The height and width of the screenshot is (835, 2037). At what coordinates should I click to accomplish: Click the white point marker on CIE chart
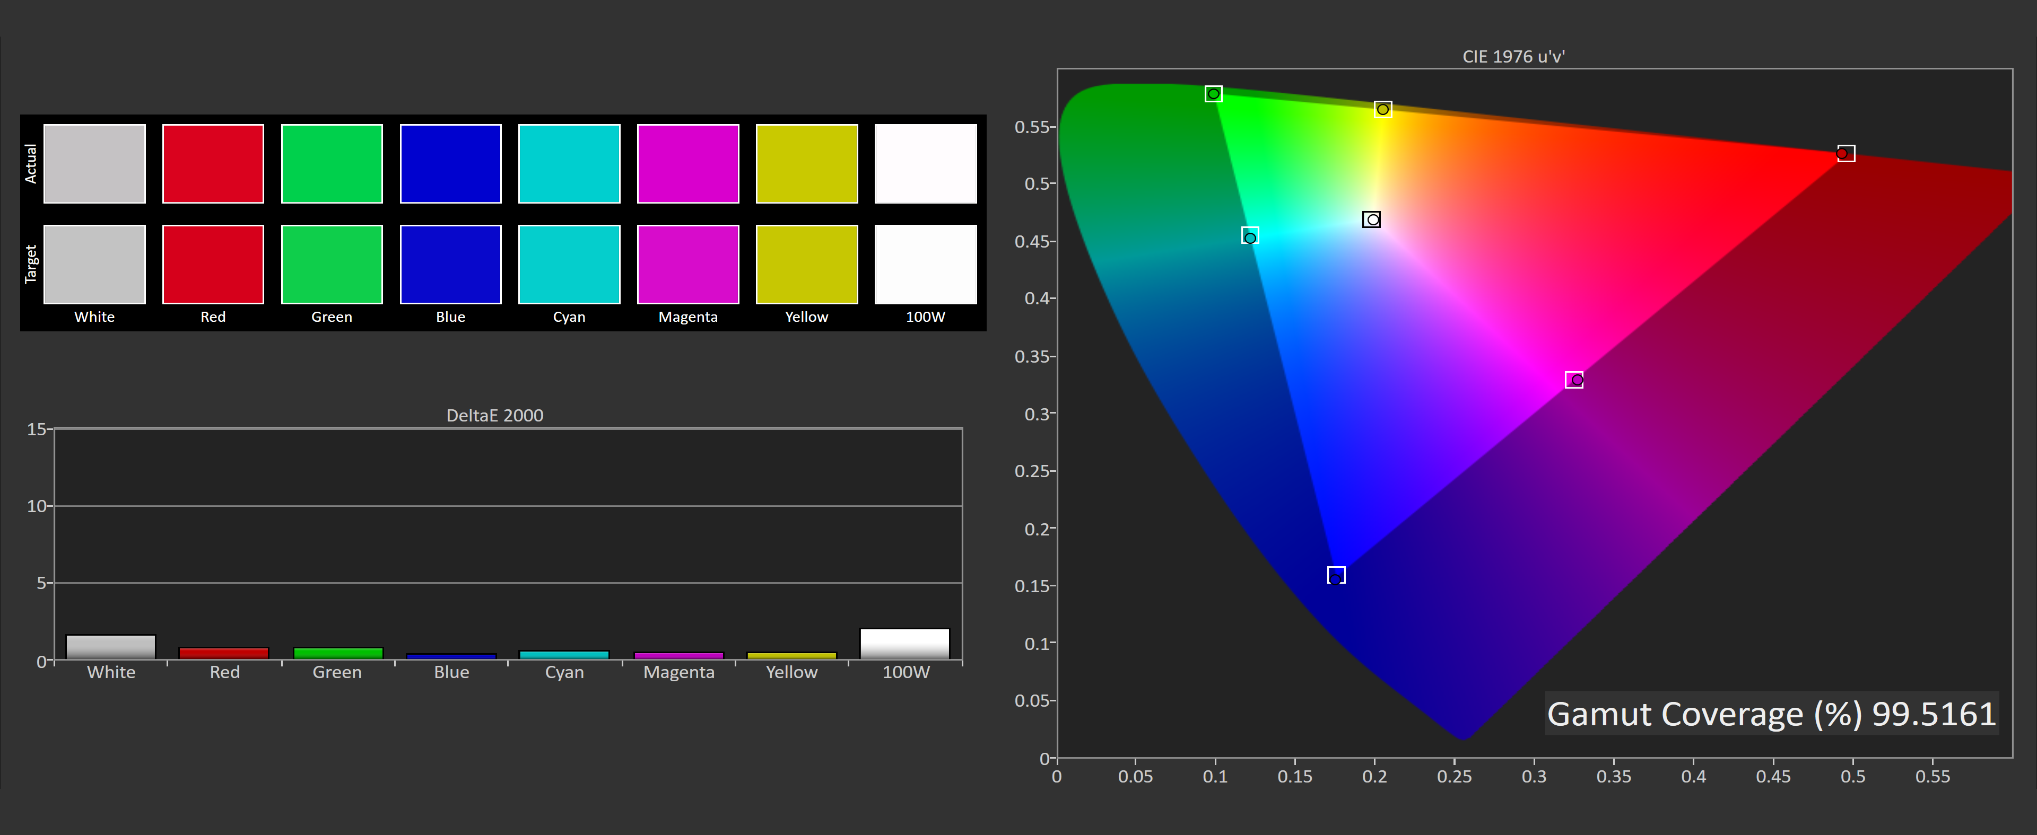(1371, 219)
